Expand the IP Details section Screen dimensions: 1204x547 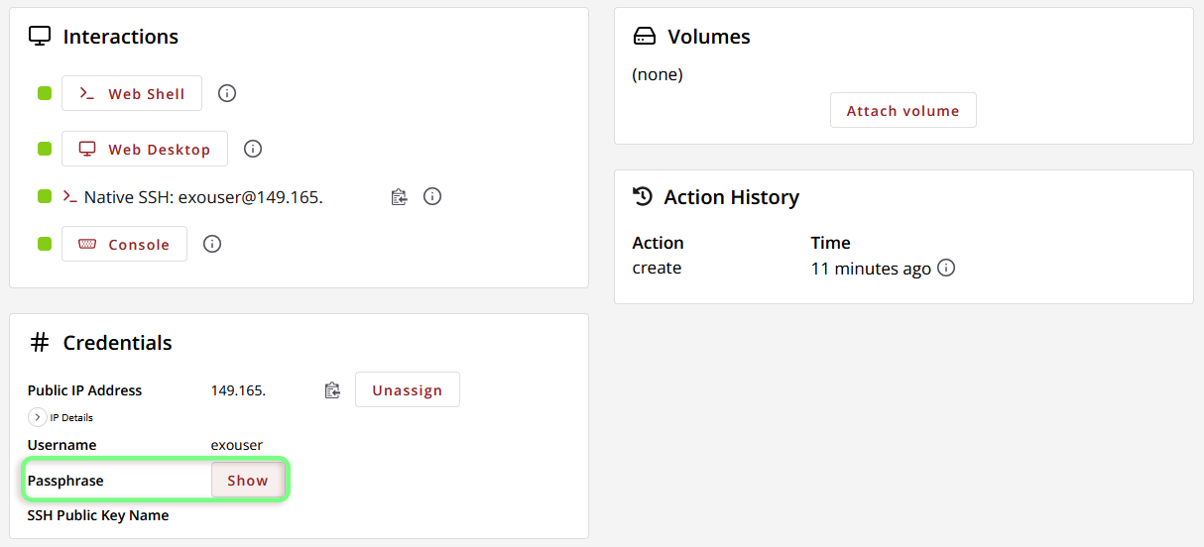(38, 417)
